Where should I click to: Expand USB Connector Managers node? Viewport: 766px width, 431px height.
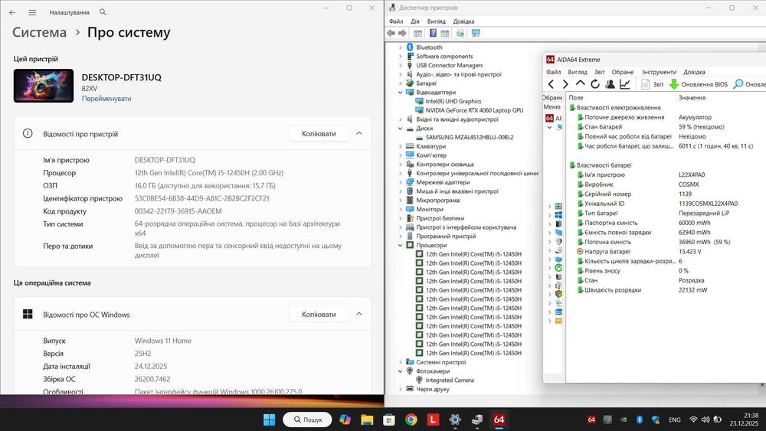click(401, 65)
